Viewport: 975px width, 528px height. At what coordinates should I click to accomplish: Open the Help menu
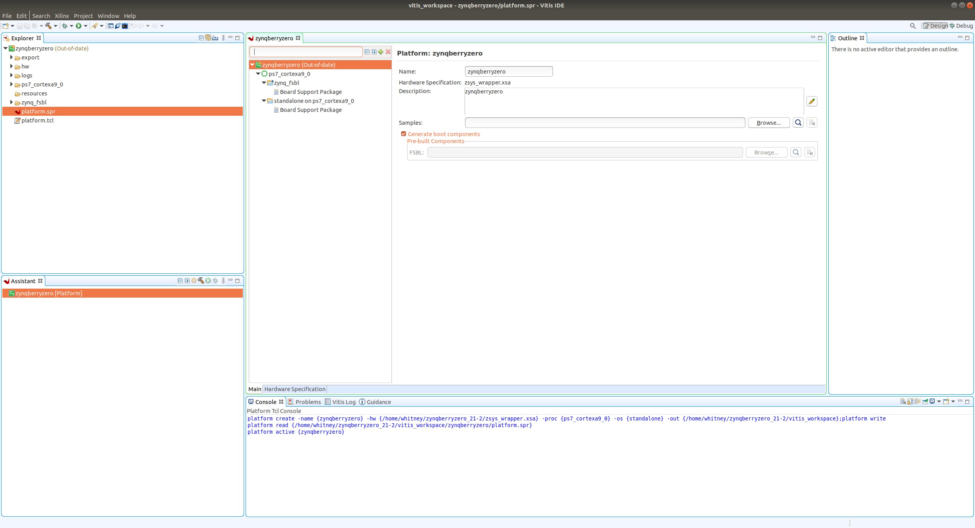click(130, 16)
